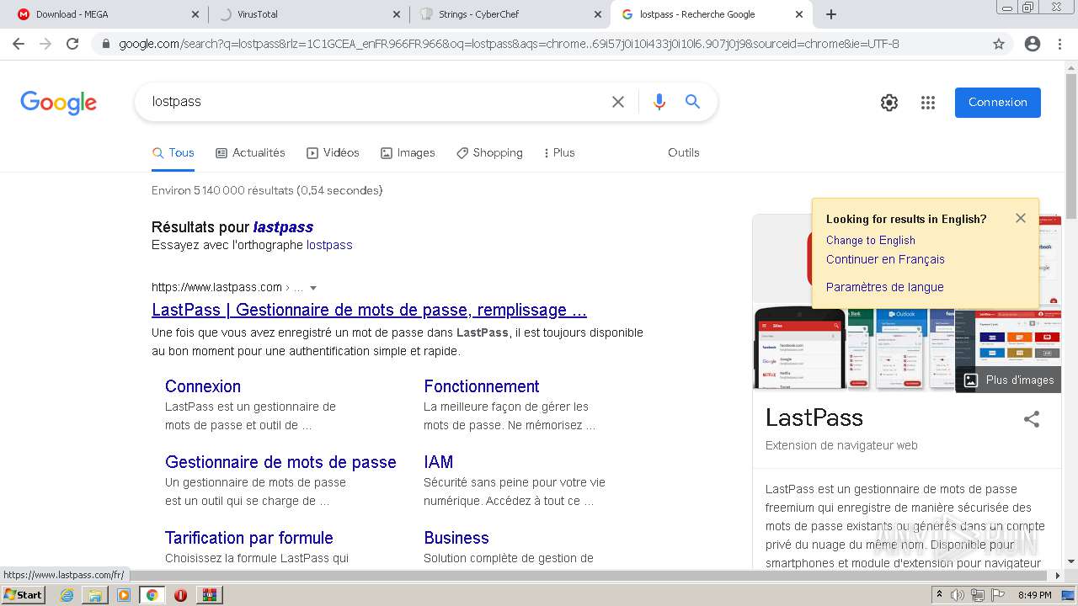Expand the lastpass.com result options arrow
1078x606 pixels.
(313, 288)
